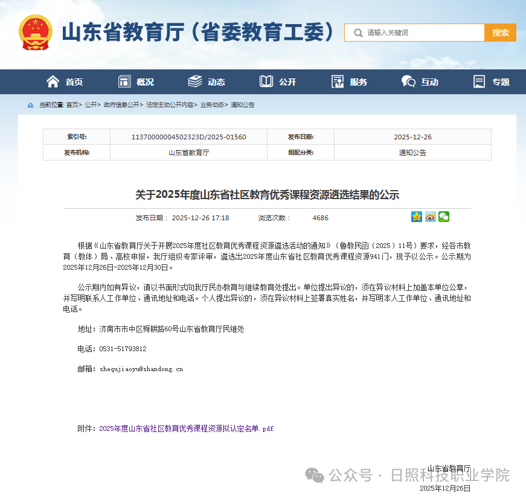Screen dimensions: 526x496
Task: Click the magnifier icon in search box
Action: click(x=358, y=32)
